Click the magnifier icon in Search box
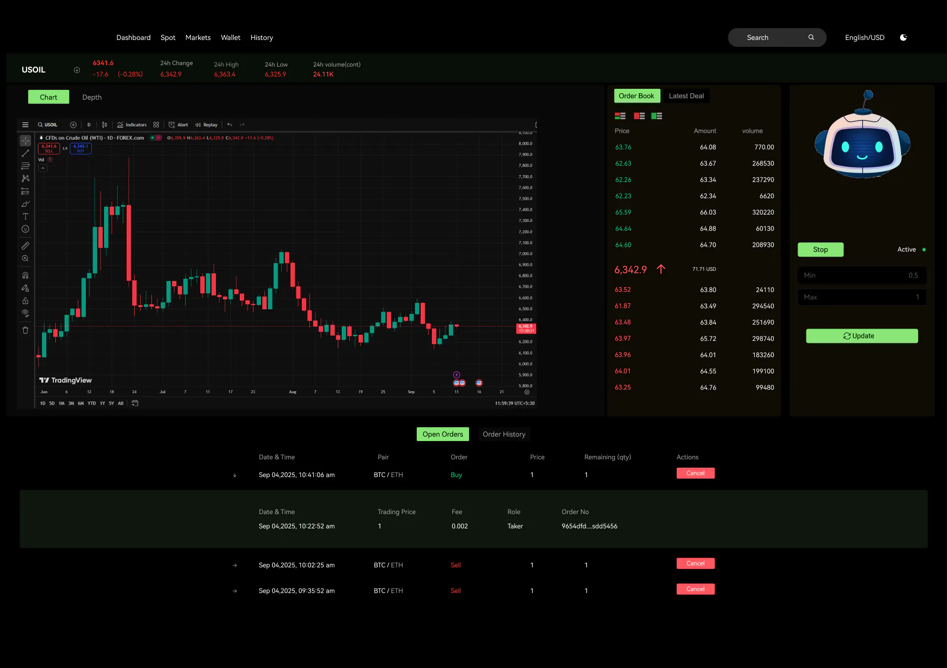 click(x=811, y=37)
